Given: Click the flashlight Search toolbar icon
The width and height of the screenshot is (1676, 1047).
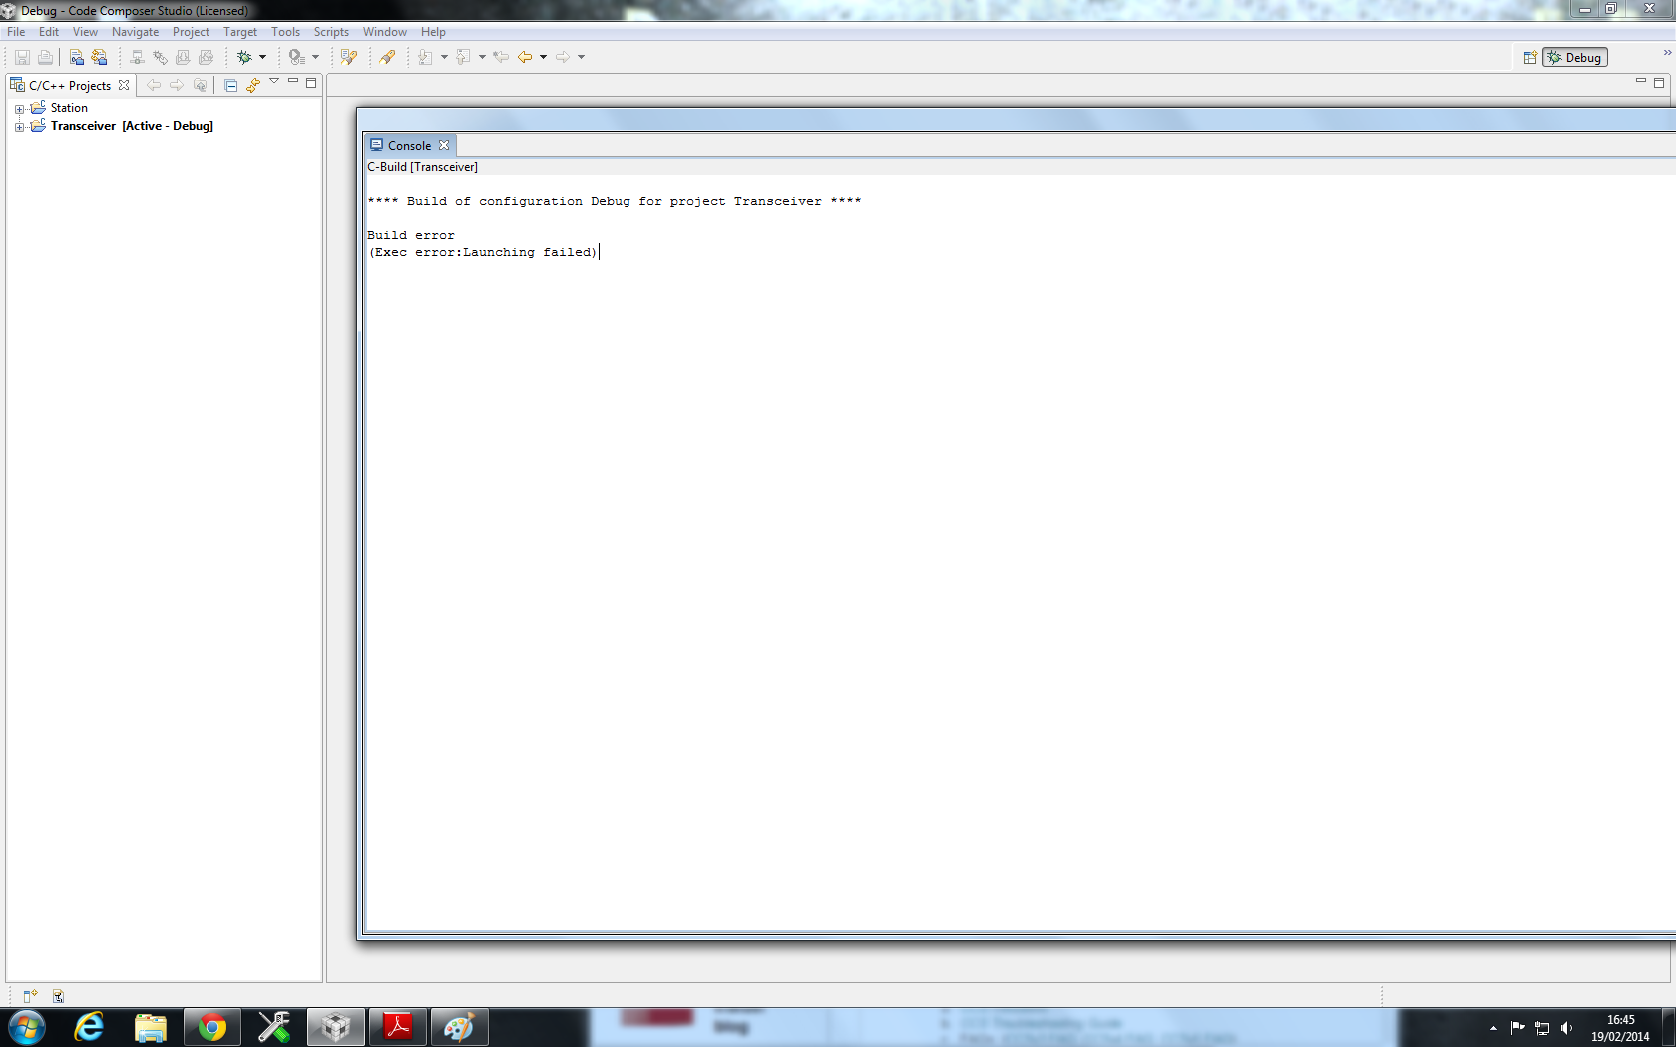Looking at the screenshot, I should click(x=387, y=57).
